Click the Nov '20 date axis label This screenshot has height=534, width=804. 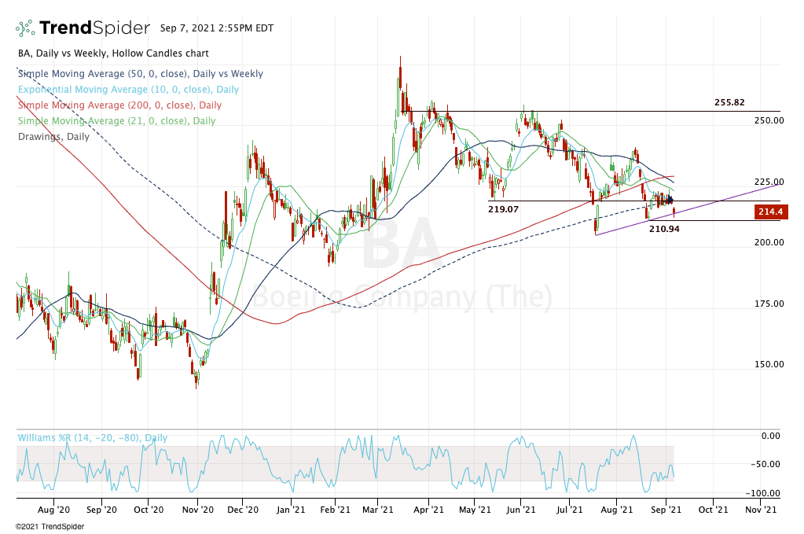pos(197,510)
